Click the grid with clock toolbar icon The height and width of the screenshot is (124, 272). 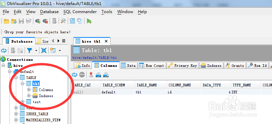click(72, 21)
